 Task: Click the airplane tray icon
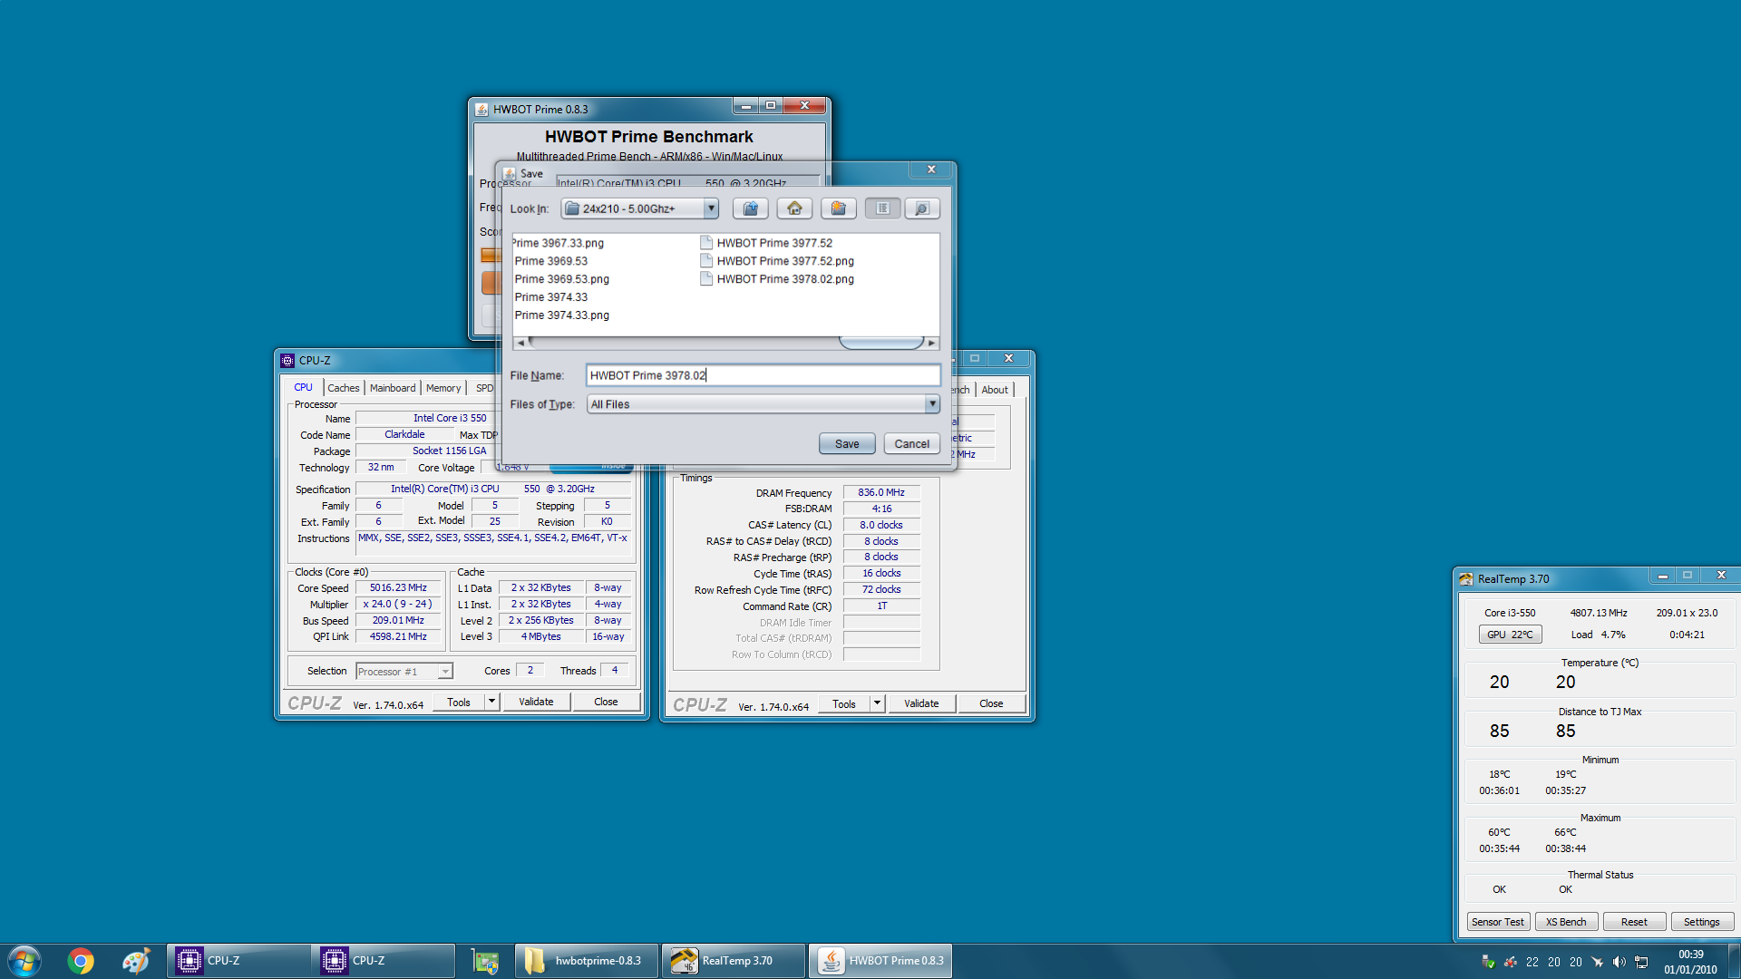coord(1598,962)
